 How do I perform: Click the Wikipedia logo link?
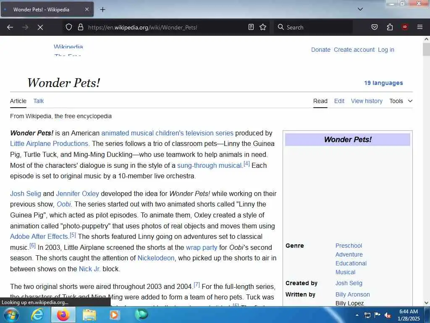pyautogui.click(x=68, y=50)
